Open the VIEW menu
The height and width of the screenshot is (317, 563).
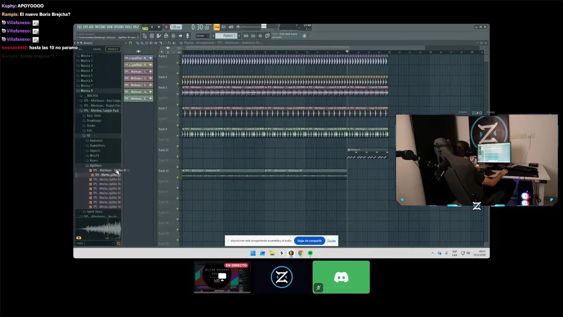(110, 27)
